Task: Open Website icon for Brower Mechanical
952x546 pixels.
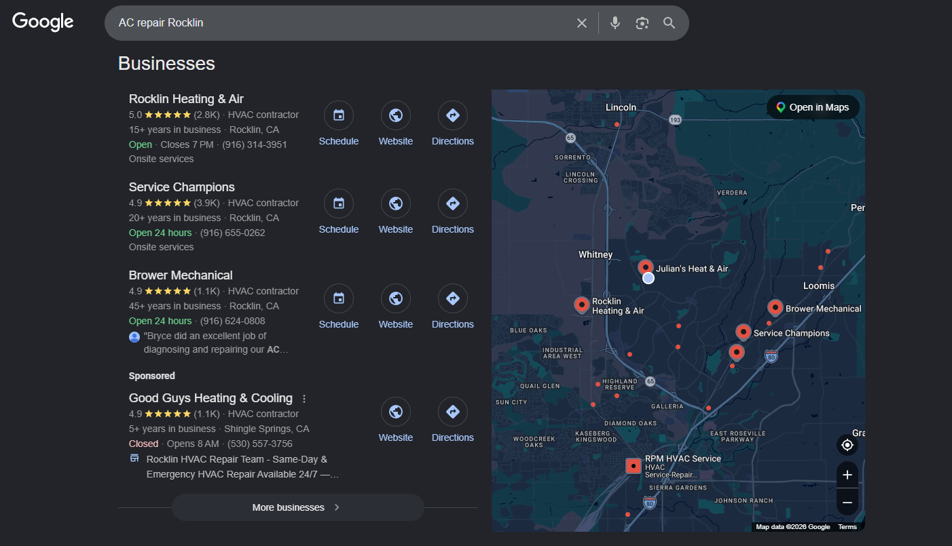Action: point(396,298)
